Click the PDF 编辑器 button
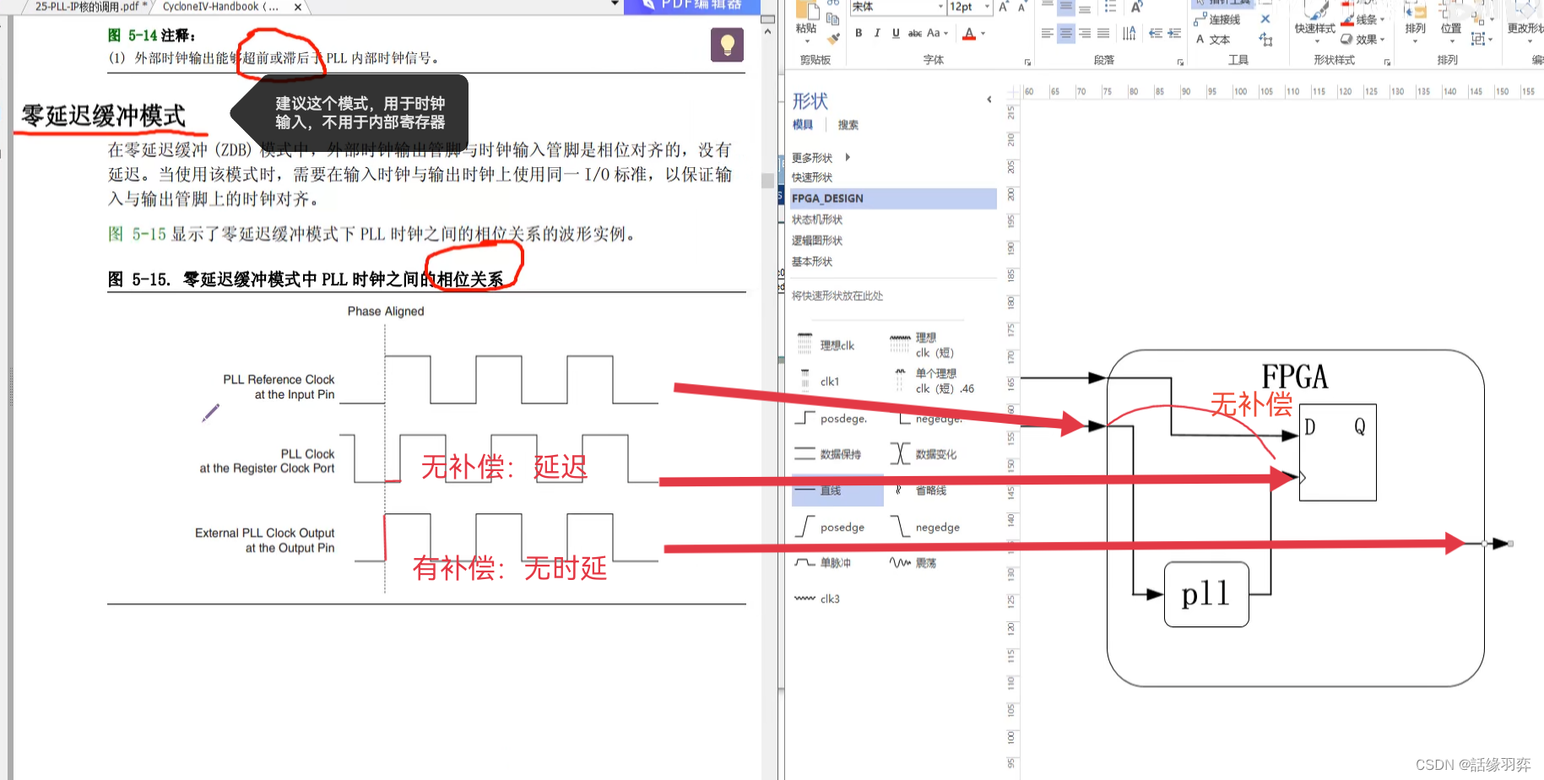The height and width of the screenshot is (780, 1544). [692, 7]
